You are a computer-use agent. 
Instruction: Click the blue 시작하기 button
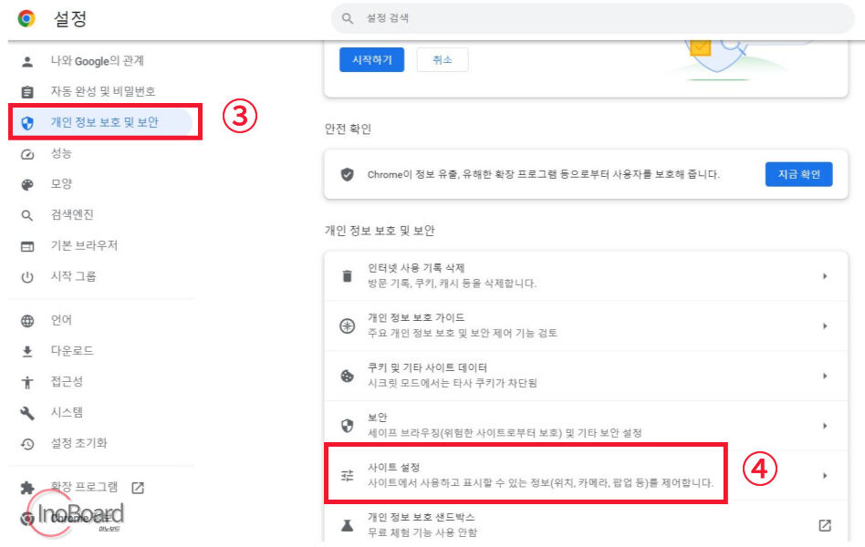click(x=371, y=59)
